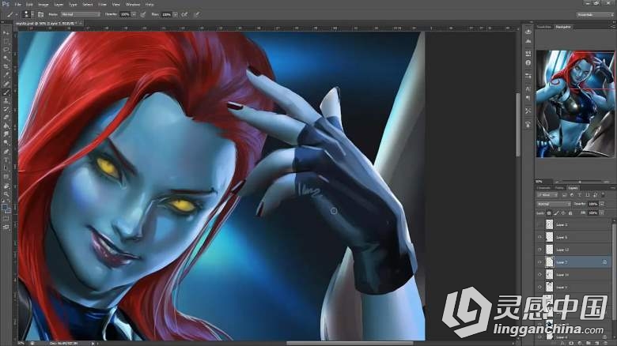Click the Navigator zoom slider
617x346 pixels.
[579, 182]
